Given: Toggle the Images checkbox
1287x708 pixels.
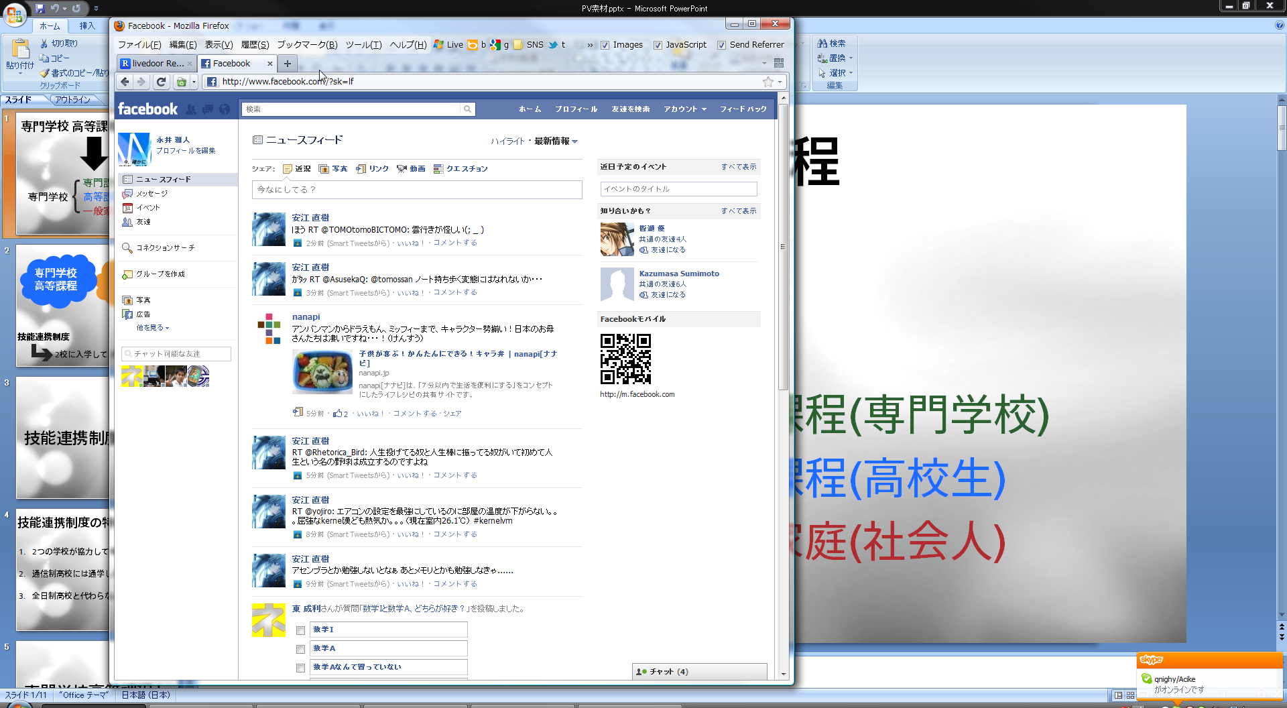Looking at the screenshot, I should (605, 46).
